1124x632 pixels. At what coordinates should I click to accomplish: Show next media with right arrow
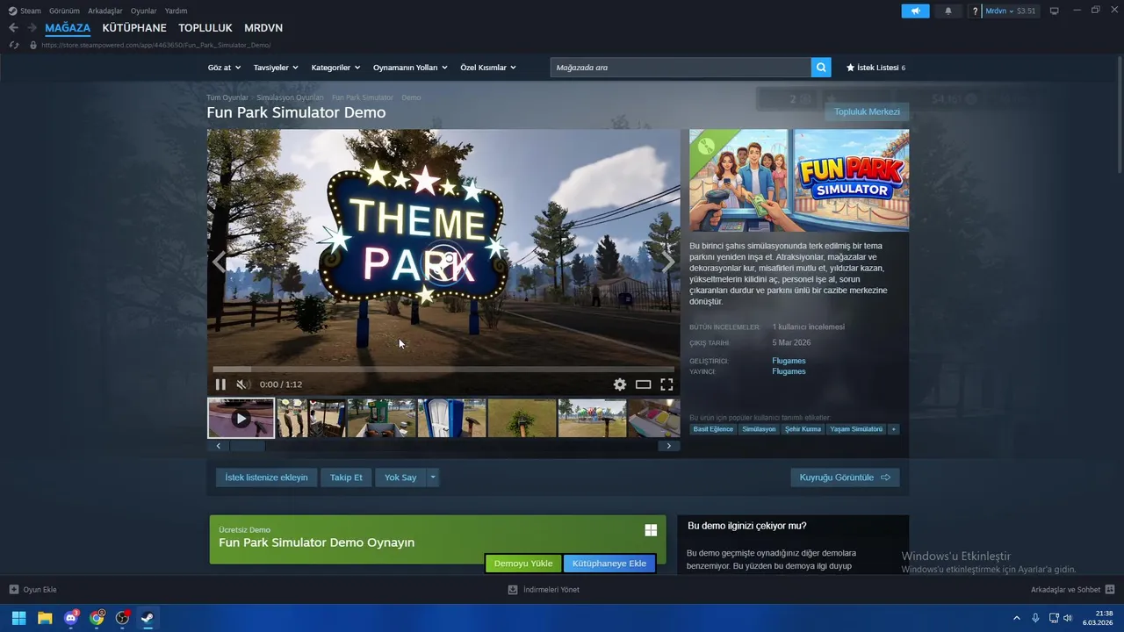(x=668, y=262)
